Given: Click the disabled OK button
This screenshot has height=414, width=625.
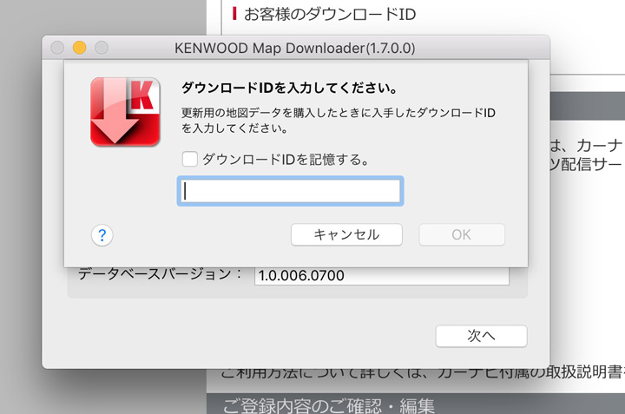Looking at the screenshot, I should [462, 234].
